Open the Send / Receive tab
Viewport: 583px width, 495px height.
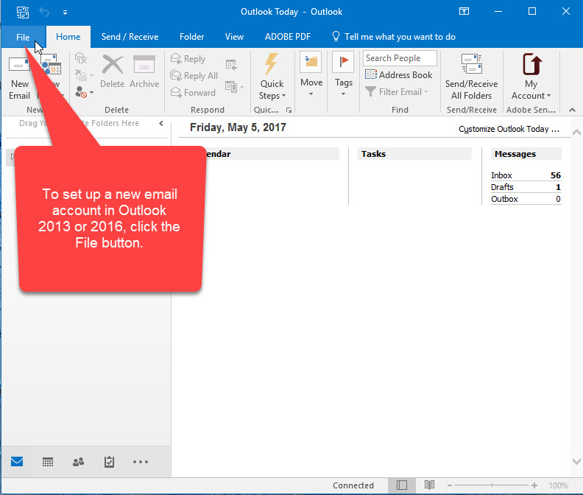130,37
